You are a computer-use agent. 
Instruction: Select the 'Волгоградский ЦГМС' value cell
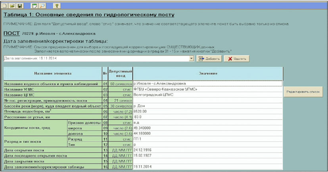[207, 95]
